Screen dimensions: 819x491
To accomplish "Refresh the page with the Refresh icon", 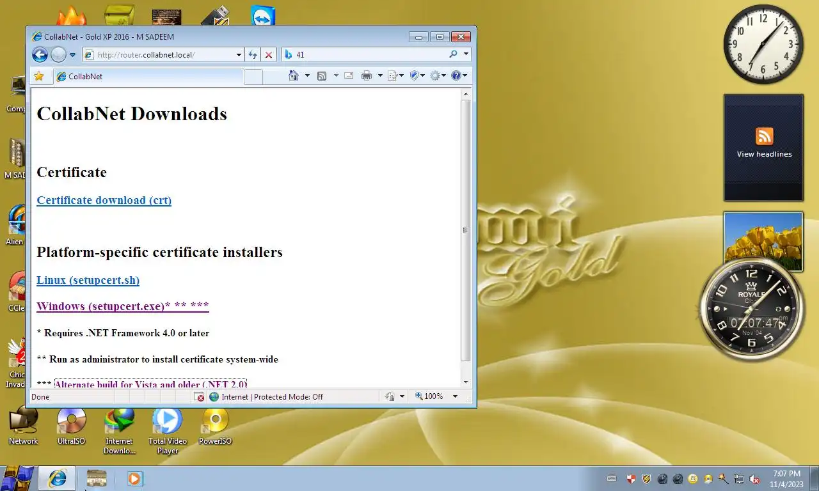I will click(x=253, y=55).
